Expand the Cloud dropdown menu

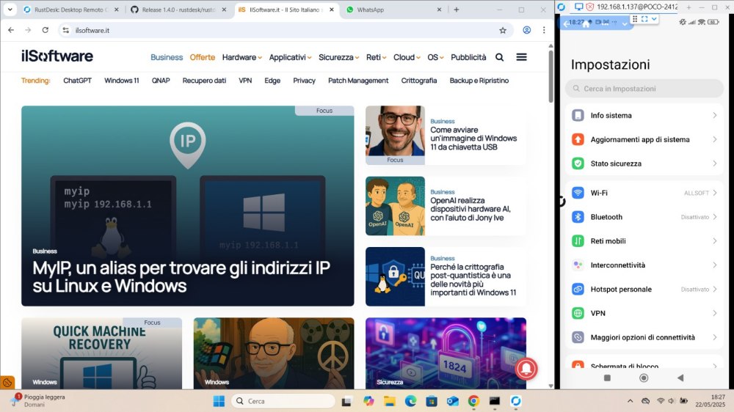pyautogui.click(x=407, y=57)
